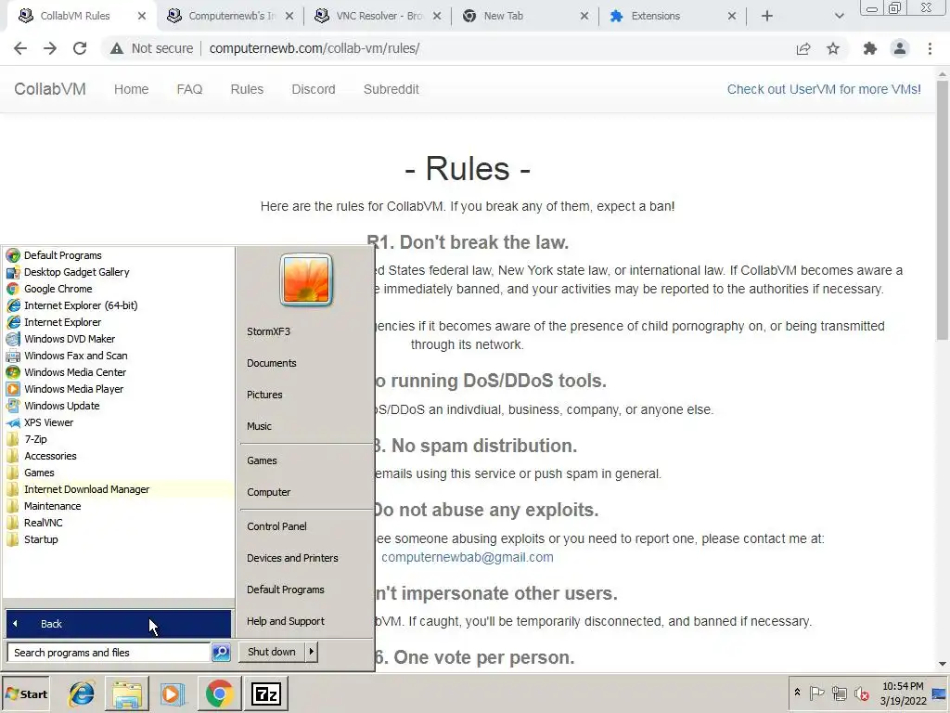The height and width of the screenshot is (713, 950).
Task: Click the Shut down button
Action: [x=272, y=652]
